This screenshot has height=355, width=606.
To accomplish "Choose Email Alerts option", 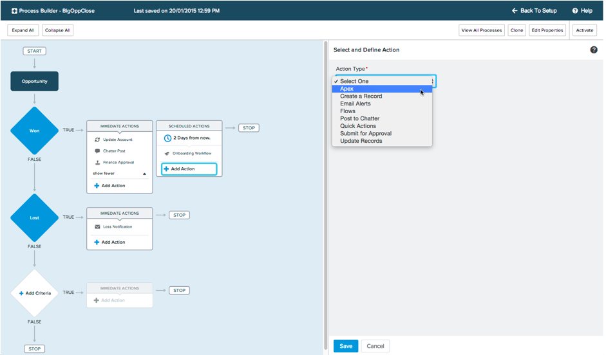I will (355, 104).
